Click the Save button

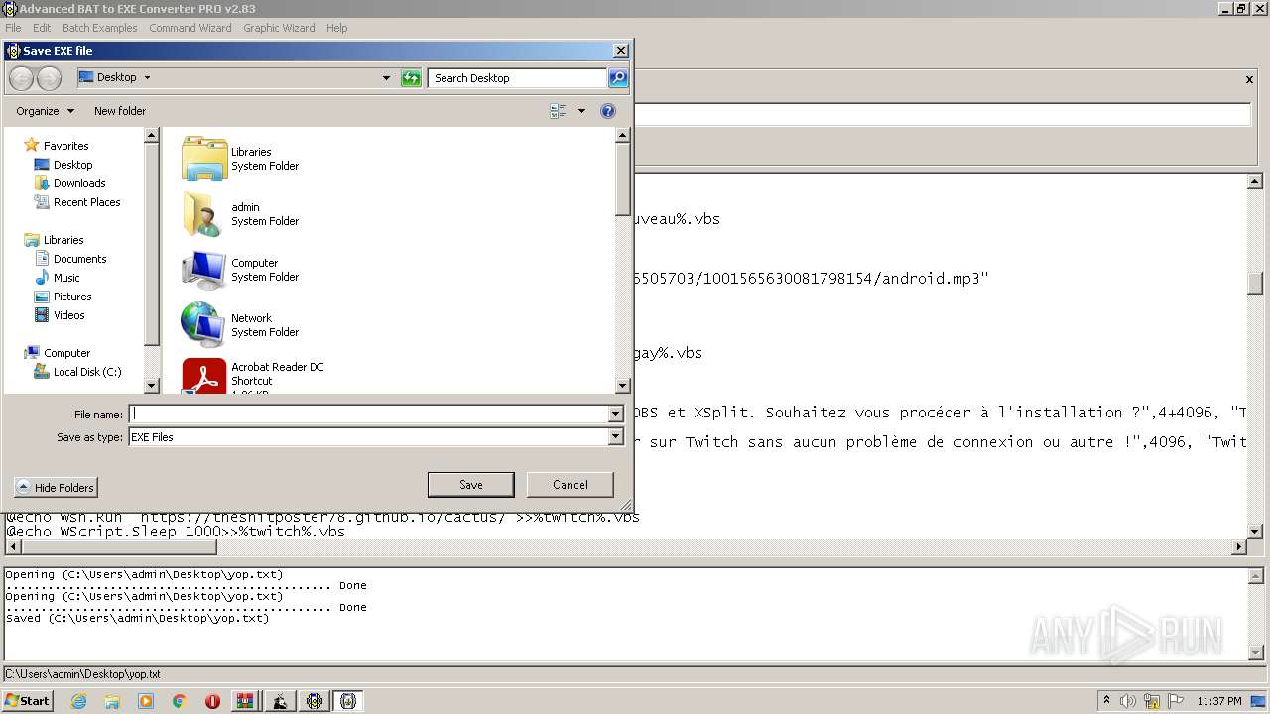pyautogui.click(x=471, y=485)
